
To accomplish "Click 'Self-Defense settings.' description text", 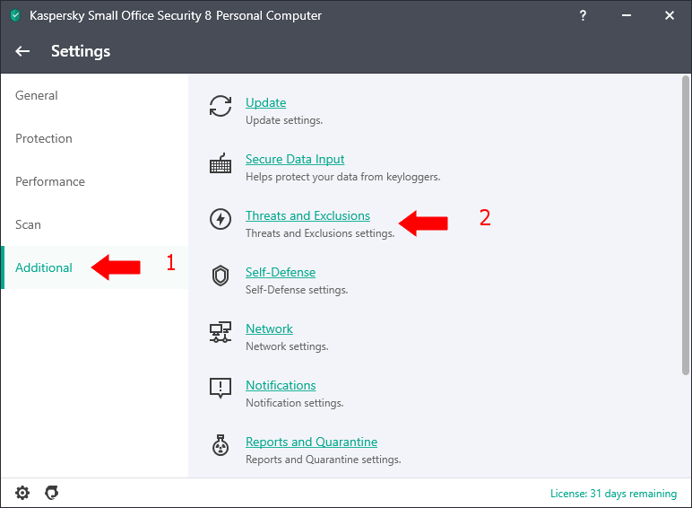I will click(297, 290).
